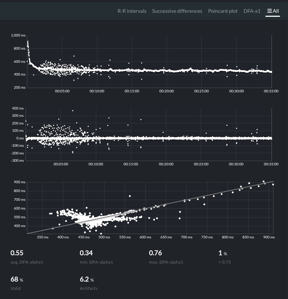Viewport: 288px width, 299px height.
Task: Click the 0 ms label on differences chart
Action: (x=20, y=138)
